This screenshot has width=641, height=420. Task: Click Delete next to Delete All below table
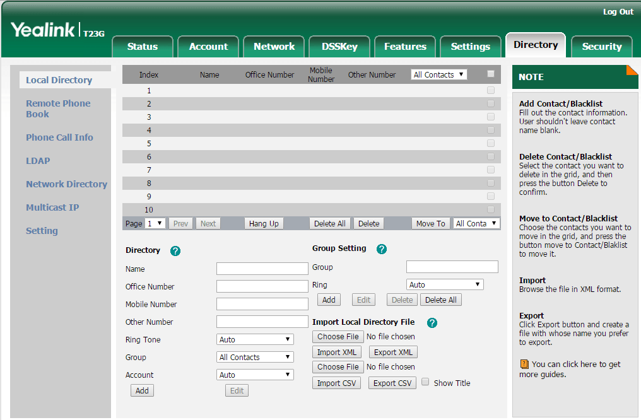[368, 223]
